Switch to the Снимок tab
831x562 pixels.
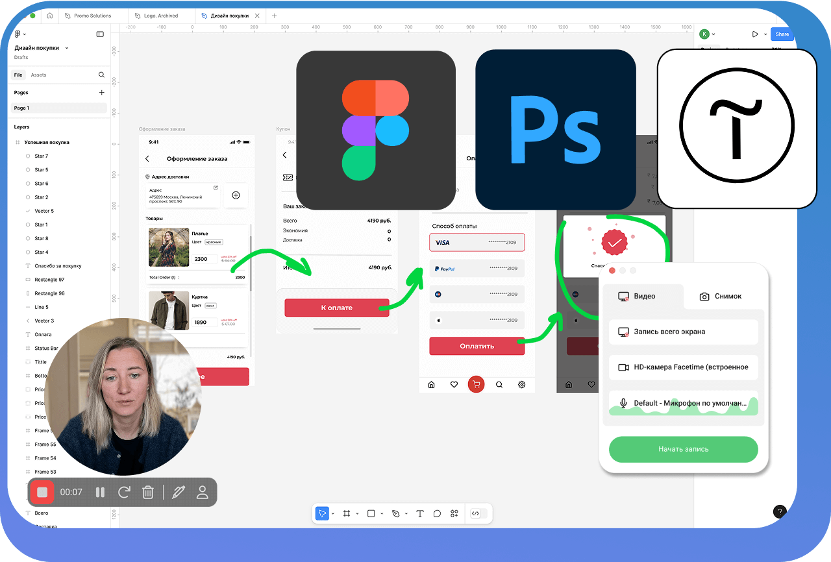tap(721, 296)
